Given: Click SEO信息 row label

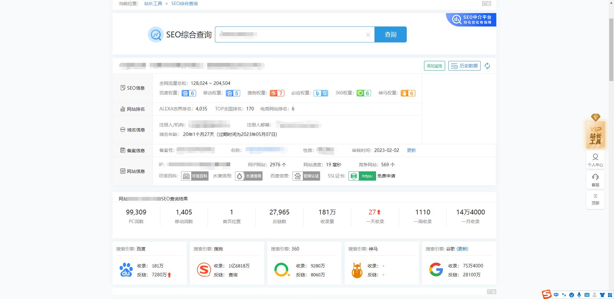Looking at the screenshot, I should (132, 88).
